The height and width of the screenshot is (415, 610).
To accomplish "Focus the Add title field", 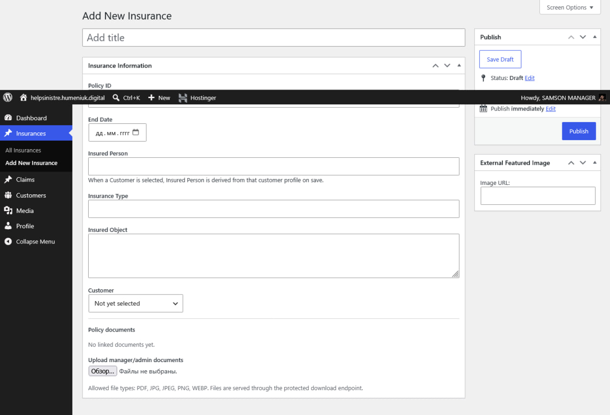I will 274,38.
